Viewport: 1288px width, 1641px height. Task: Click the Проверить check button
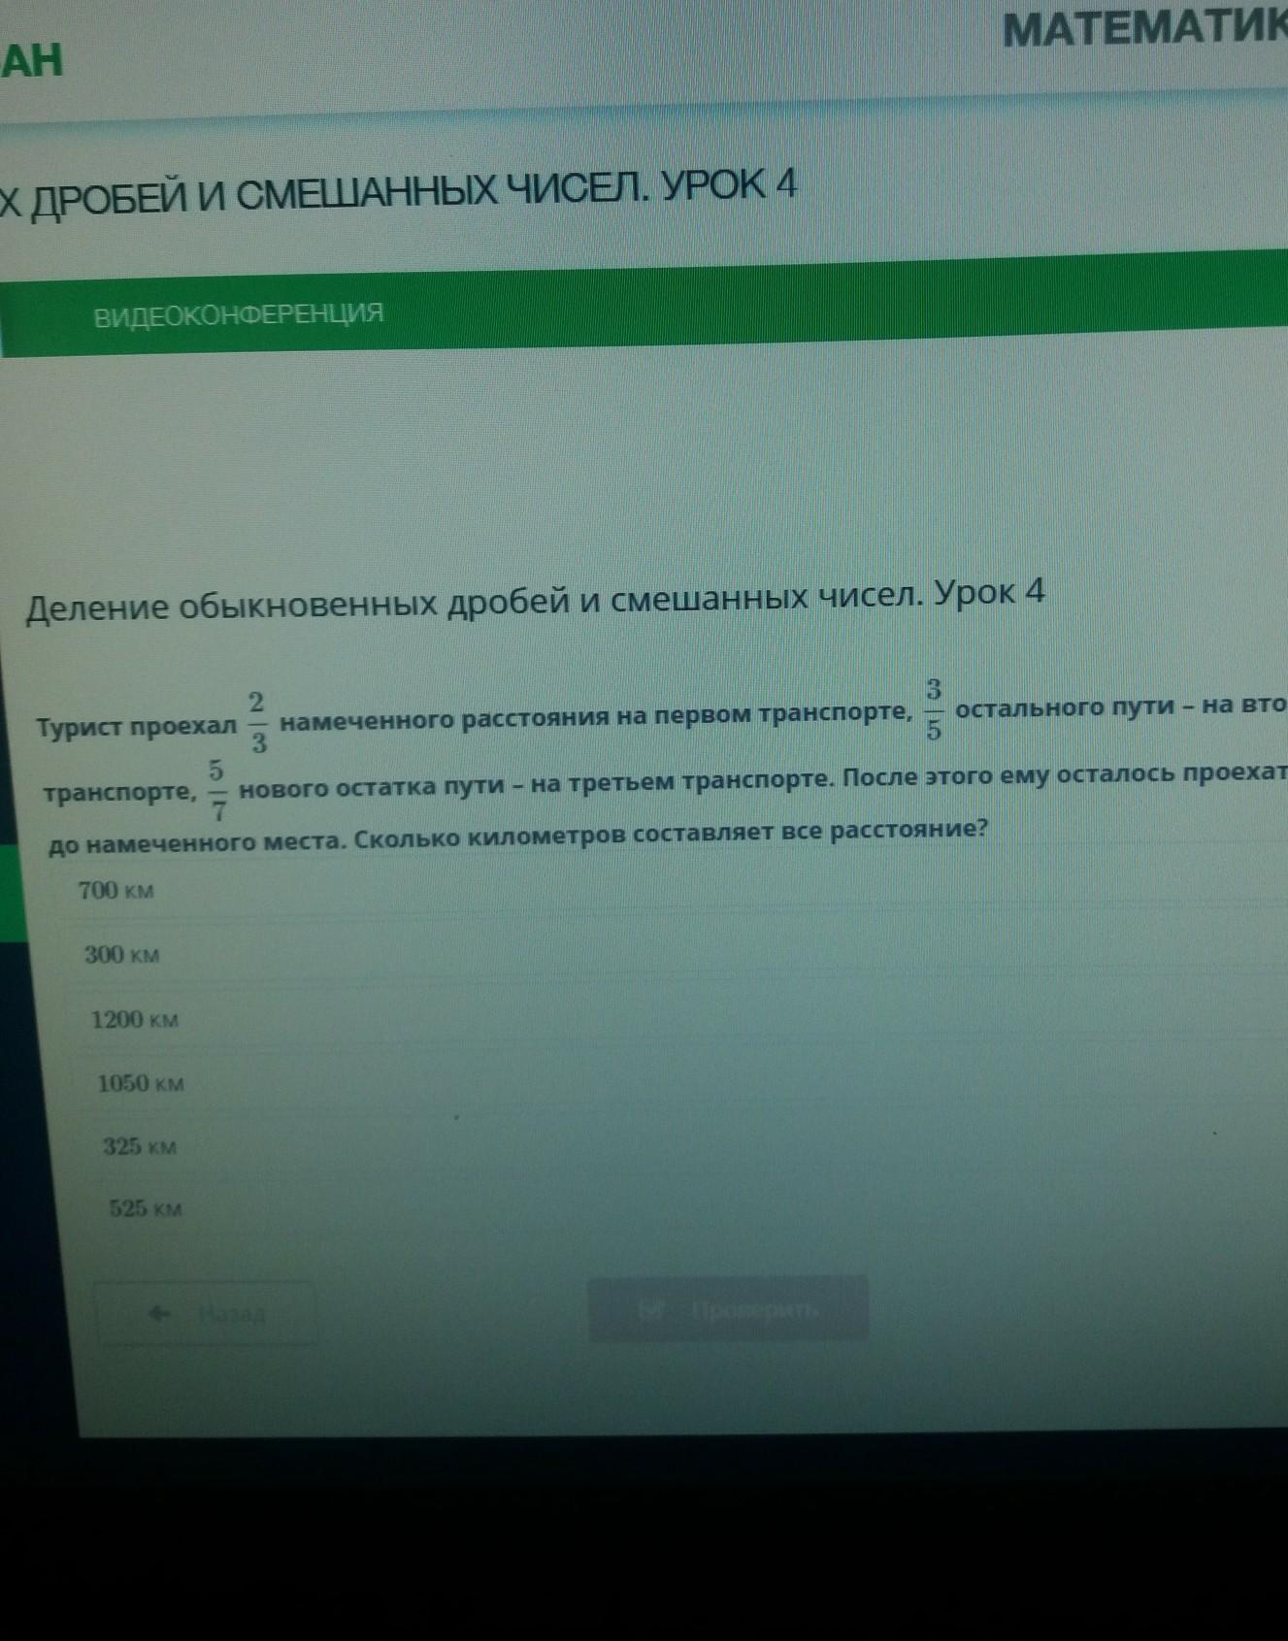coord(728,1310)
